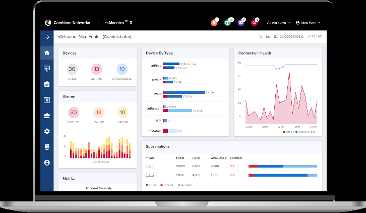
Task: Toggle Total Devices series in chart legend
Action: [x=306, y=132]
